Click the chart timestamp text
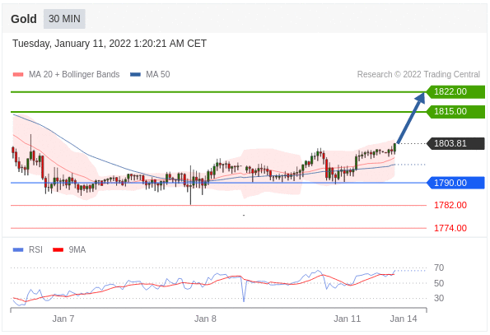The image size is (490, 335). coord(110,44)
